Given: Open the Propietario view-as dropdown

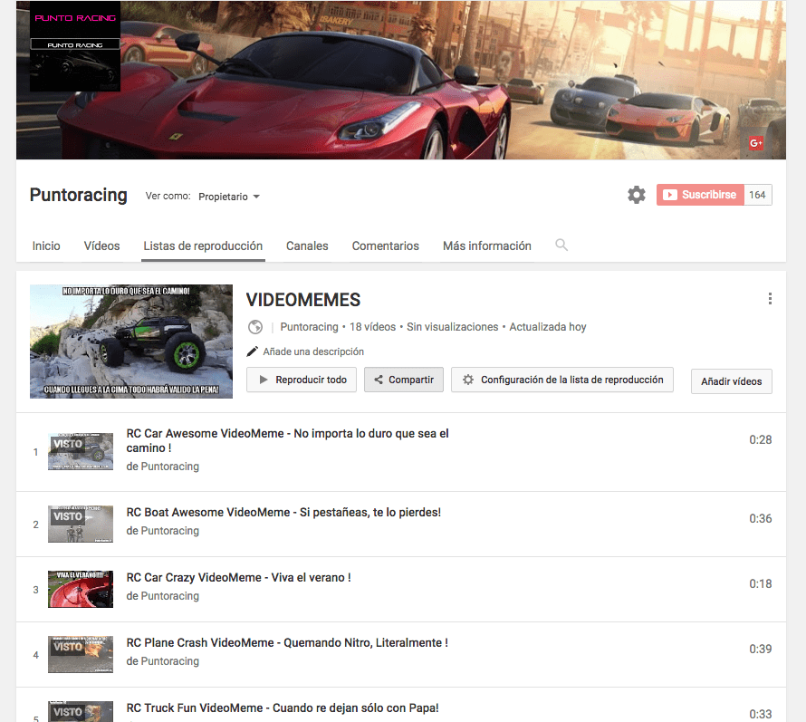Looking at the screenshot, I should 229,197.
